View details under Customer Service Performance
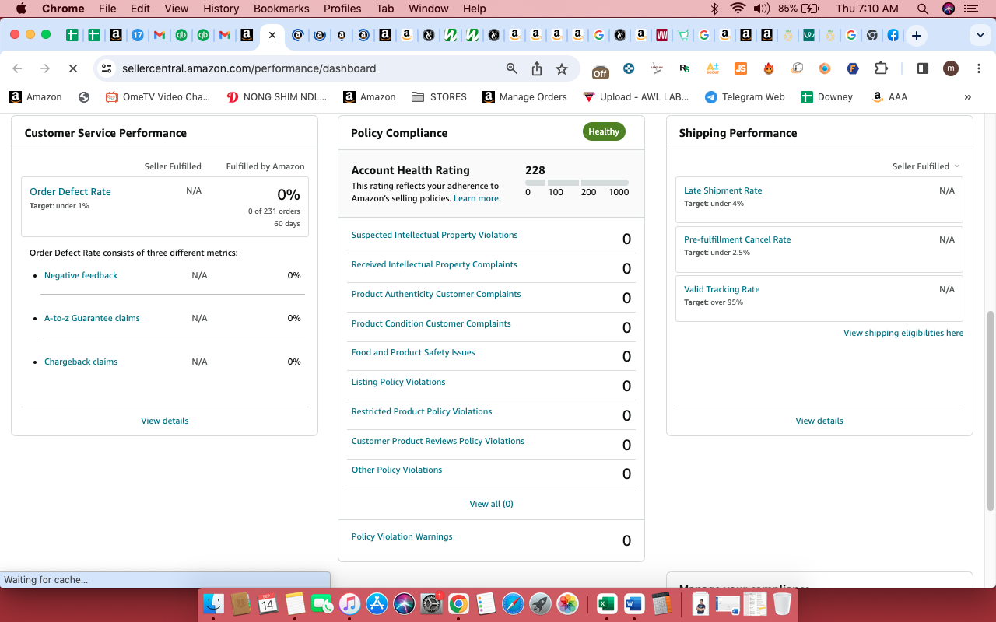 point(165,421)
